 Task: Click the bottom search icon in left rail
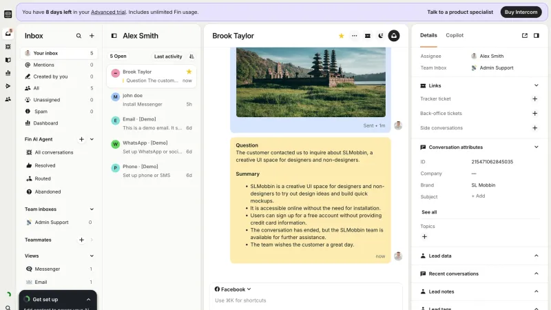point(8,307)
